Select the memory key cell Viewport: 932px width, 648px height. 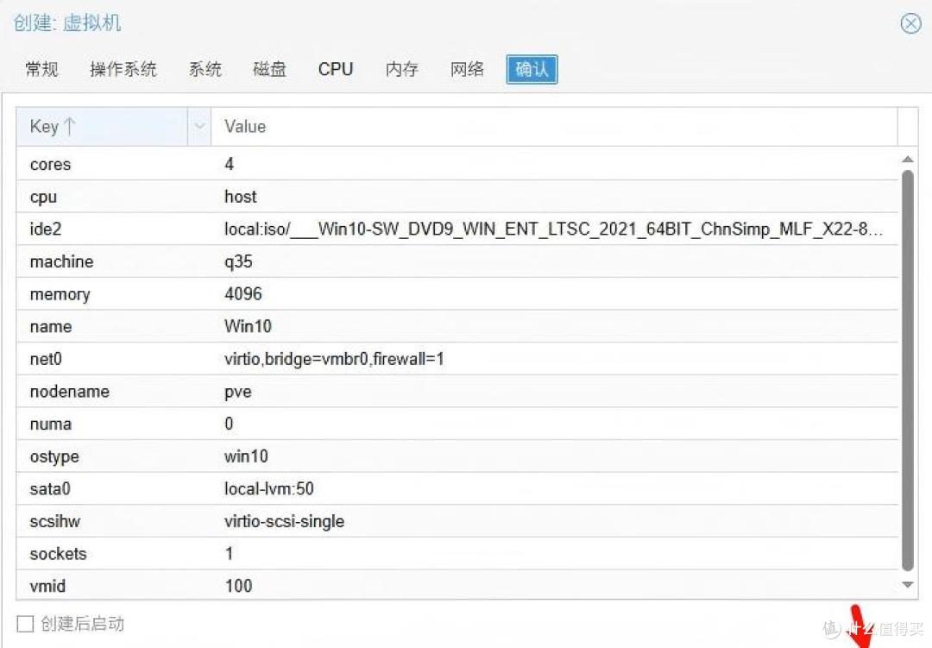coord(60,294)
